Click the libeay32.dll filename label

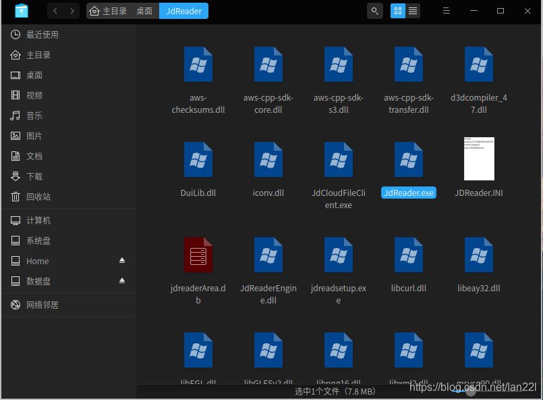tap(479, 289)
